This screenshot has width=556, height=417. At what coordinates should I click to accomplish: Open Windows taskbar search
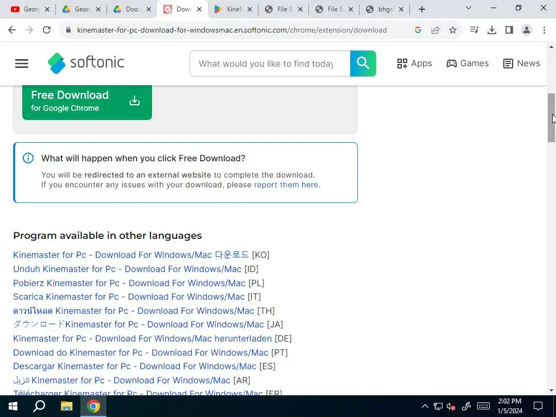[x=39, y=406]
